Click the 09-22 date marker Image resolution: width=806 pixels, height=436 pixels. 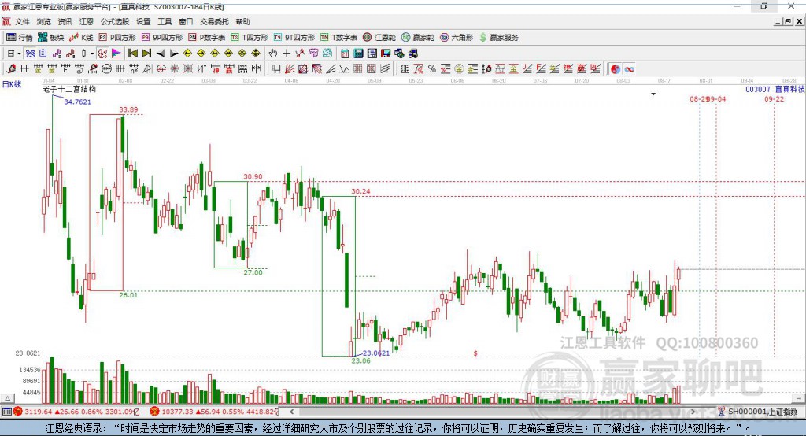pos(775,98)
